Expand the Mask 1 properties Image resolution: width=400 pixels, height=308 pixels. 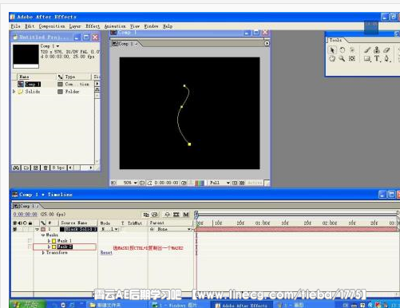(x=50, y=241)
